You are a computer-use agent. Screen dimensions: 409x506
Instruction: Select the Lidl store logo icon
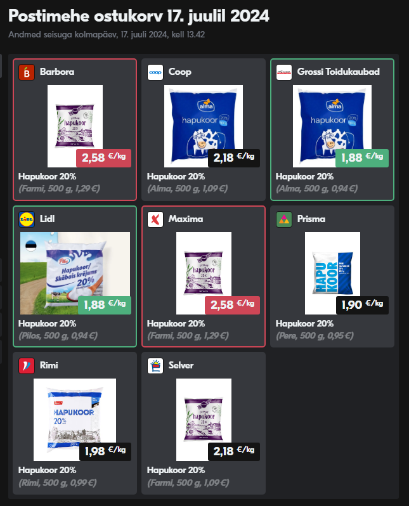click(27, 219)
